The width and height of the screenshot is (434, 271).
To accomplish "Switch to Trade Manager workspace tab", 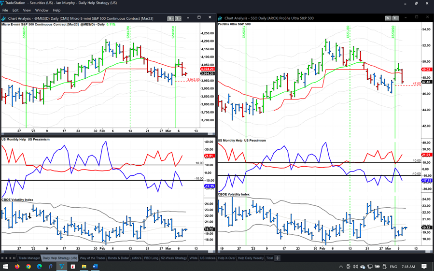I will 29,258.
